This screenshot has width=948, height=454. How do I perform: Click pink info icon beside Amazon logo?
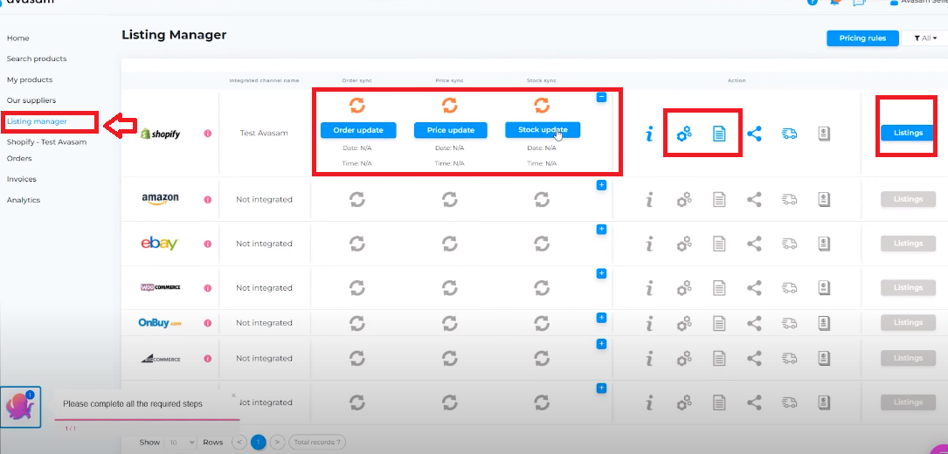click(208, 199)
